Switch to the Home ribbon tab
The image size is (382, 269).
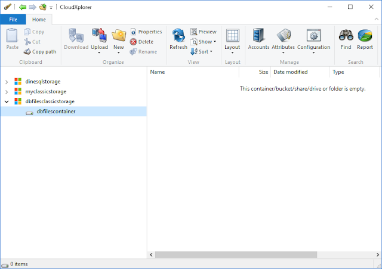(x=39, y=20)
